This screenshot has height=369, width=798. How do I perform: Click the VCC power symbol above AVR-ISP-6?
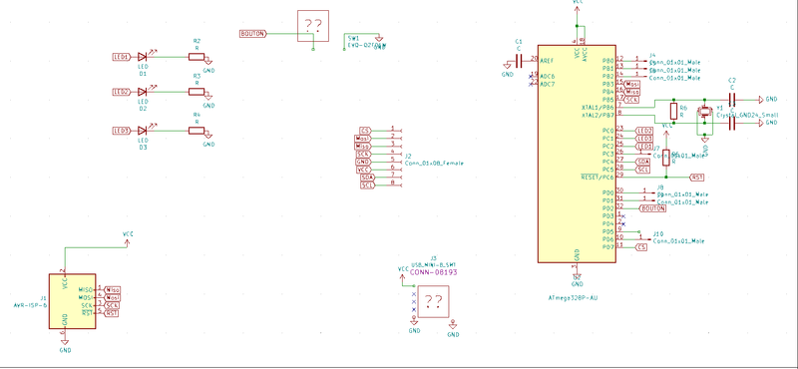[x=128, y=238]
